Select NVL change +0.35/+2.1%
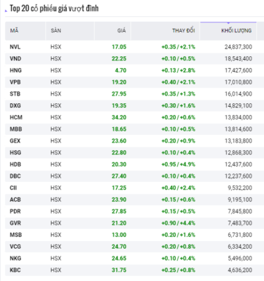This screenshot has width=264, height=281. [x=179, y=47]
